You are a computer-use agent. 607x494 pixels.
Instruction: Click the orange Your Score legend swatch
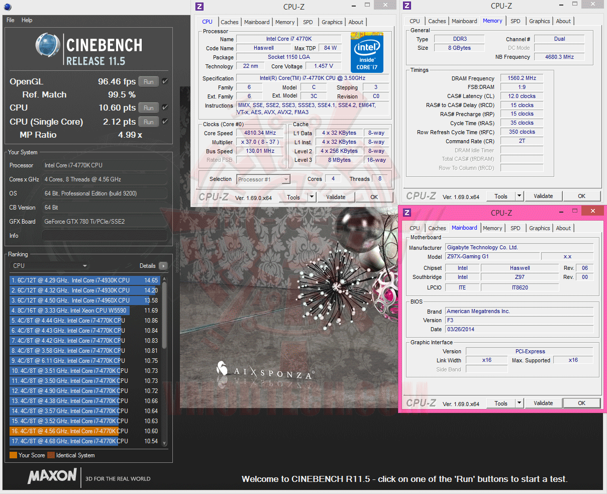(x=13, y=455)
